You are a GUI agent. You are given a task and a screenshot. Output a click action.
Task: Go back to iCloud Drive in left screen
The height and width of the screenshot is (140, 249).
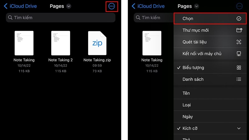pyautogui.click(x=20, y=6)
